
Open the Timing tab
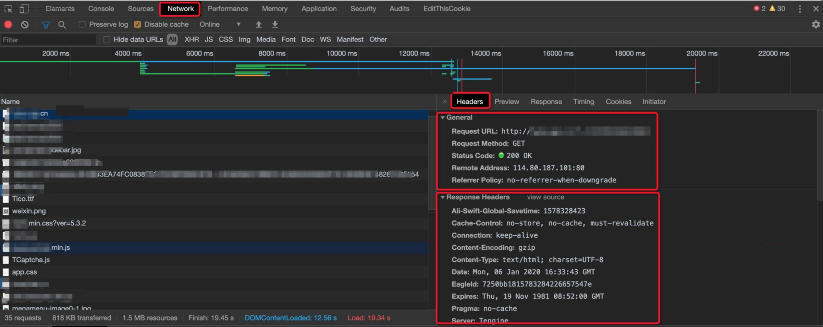[x=583, y=102]
